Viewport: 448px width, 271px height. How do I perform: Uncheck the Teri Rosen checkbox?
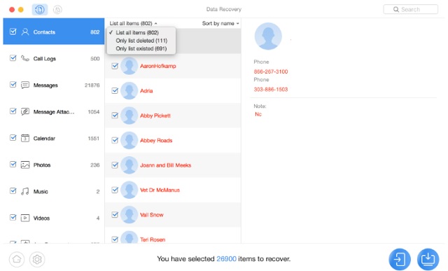pyautogui.click(x=115, y=239)
